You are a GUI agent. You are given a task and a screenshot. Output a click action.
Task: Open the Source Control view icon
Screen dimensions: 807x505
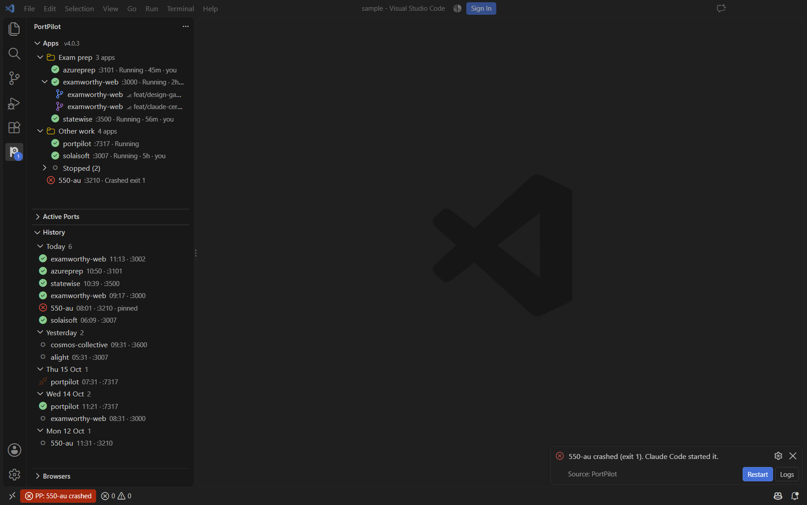[14, 78]
